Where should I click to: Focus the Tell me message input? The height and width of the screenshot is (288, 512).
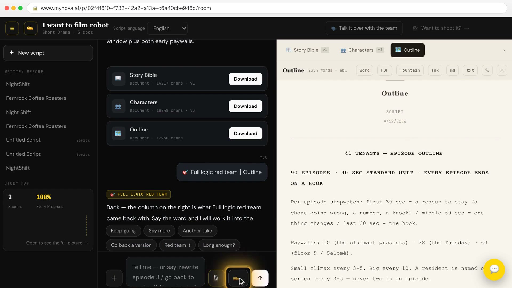[165, 272]
